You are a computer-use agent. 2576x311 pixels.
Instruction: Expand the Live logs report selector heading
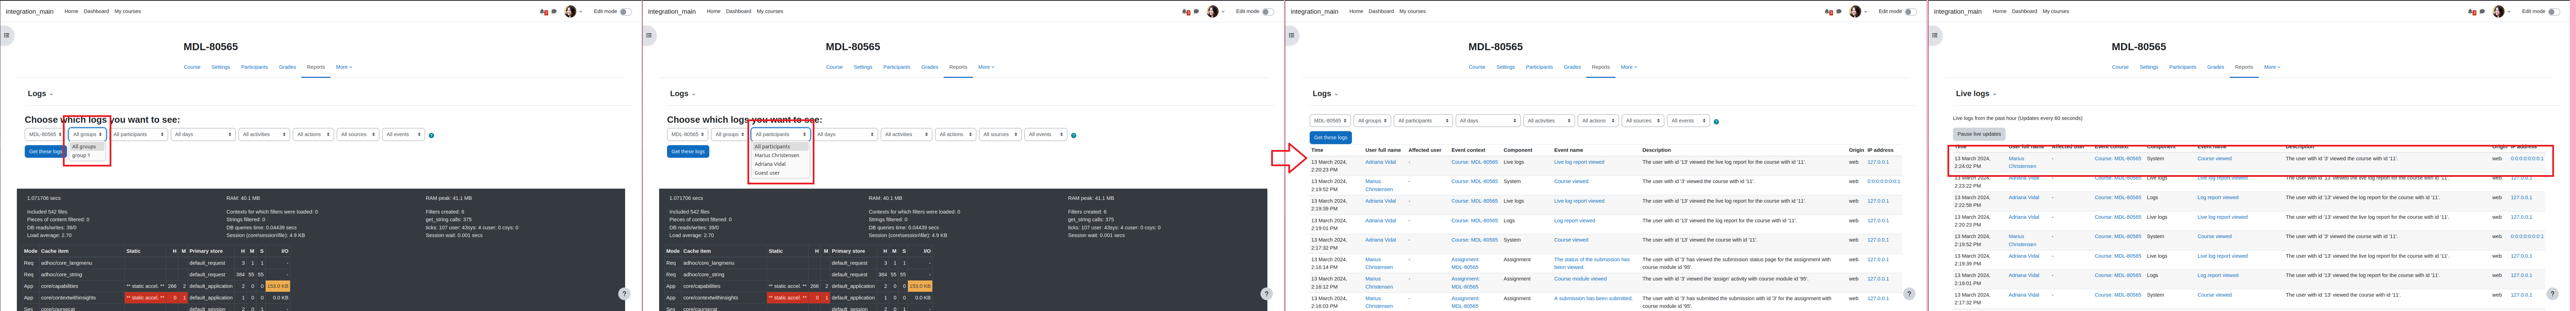coord(1976,94)
